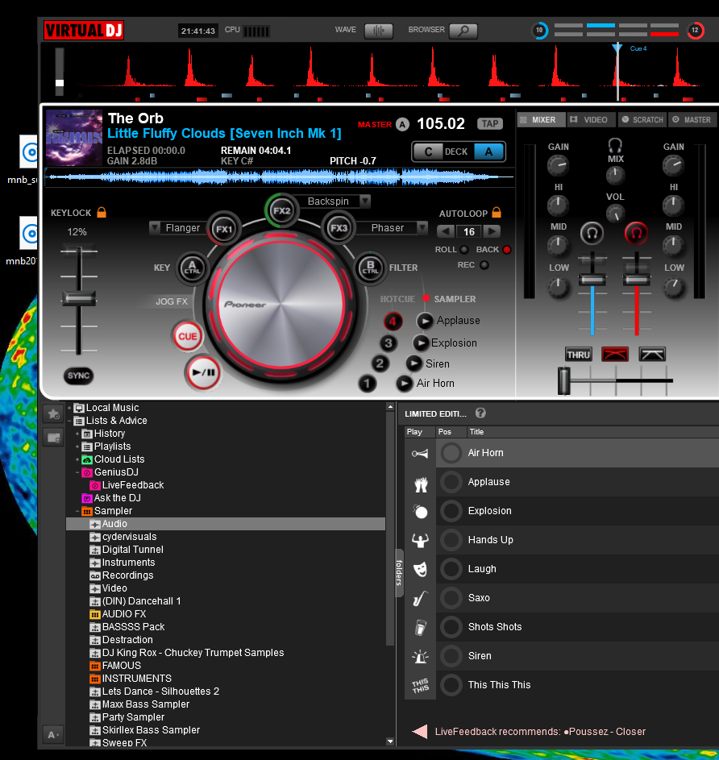Viewport: 719px width, 760px height.
Task: Trigger the Applause sample play icon
Action: [425, 321]
